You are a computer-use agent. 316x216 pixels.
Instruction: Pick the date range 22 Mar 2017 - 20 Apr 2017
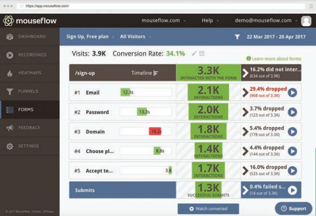click(276, 37)
